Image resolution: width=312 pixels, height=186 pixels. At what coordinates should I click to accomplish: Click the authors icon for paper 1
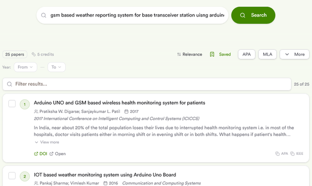[36, 112]
